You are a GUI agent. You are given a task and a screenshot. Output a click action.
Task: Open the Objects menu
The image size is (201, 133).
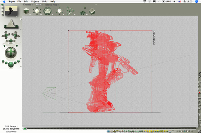35,2
